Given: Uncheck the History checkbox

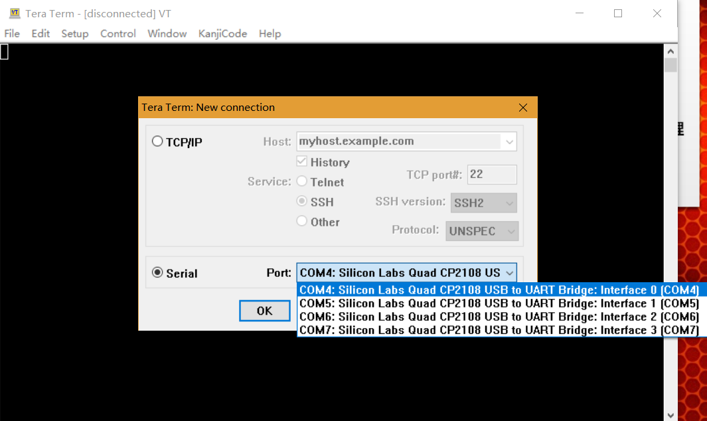Looking at the screenshot, I should [x=302, y=161].
